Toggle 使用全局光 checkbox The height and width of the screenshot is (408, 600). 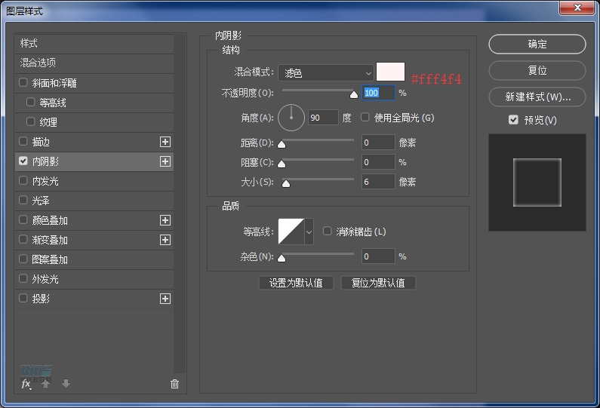point(365,118)
